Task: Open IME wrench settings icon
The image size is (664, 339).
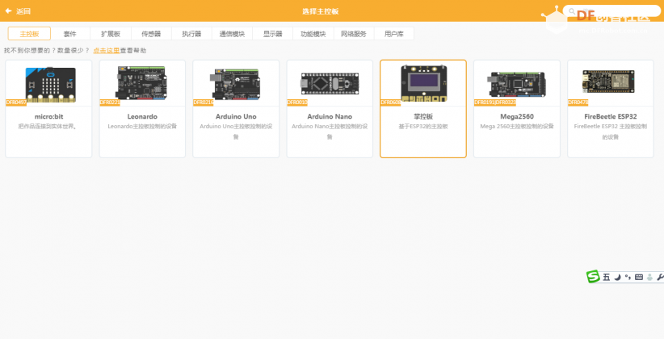Action: coord(660,277)
